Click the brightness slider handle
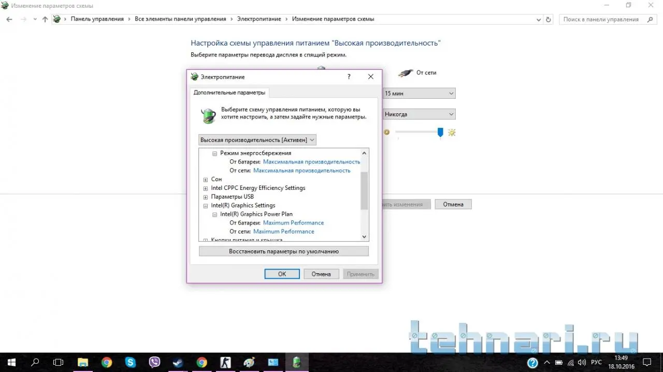663x372 pixels. (440, 133)
